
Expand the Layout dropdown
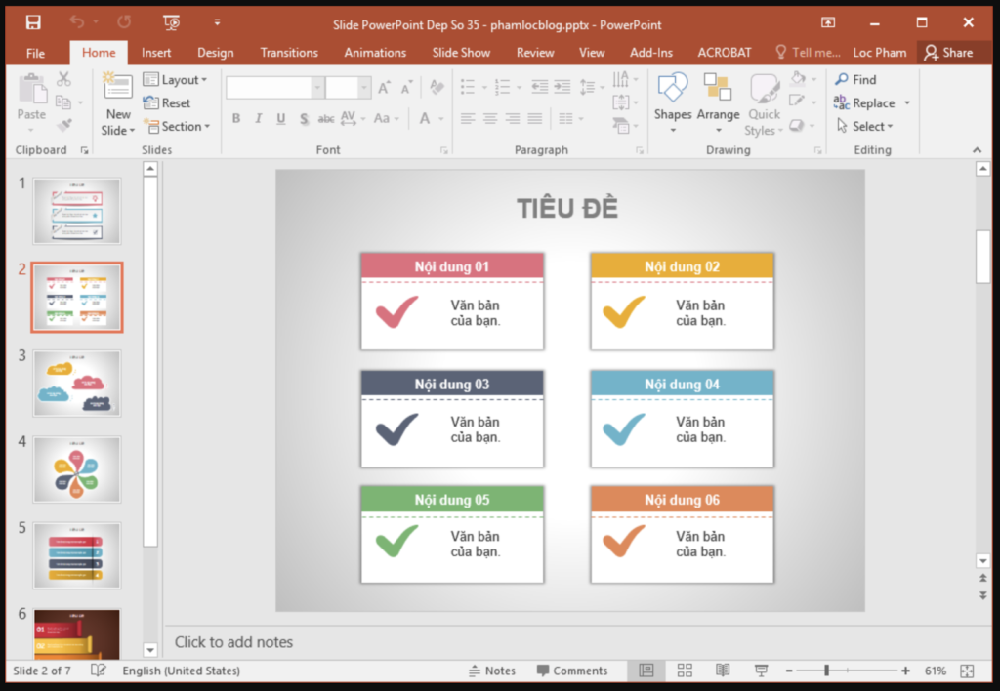point(176,80)
